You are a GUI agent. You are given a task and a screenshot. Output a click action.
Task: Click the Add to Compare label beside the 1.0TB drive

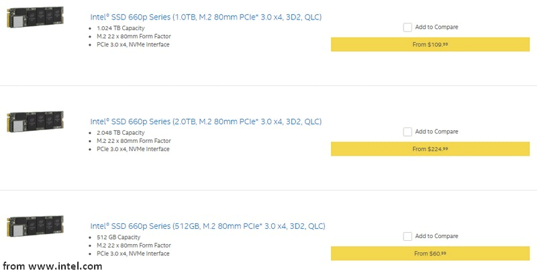point(437,27)
